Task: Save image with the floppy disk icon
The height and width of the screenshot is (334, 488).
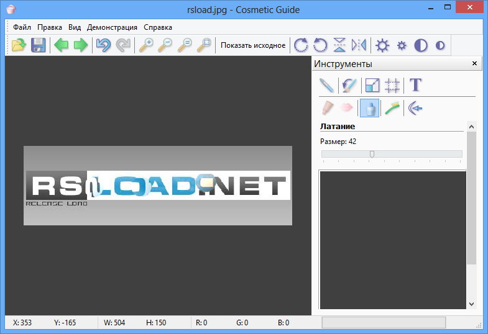Action: [x=39, y=45]
